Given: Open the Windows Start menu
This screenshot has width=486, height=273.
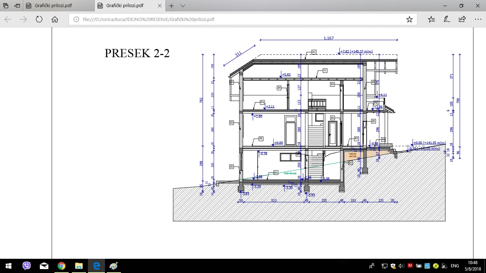Looking at the screenshot, I should pyautogui.click(x=9, y=266).
